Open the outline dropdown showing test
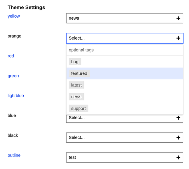The image size is (189, 169). (x=125, y=158)
